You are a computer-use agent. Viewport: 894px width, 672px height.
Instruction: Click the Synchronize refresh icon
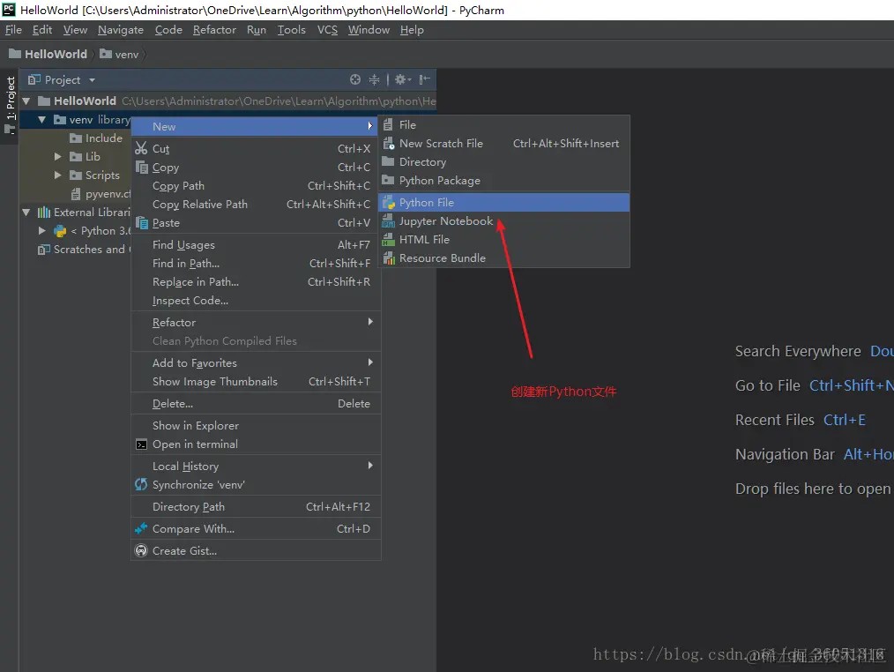point(141,484)
